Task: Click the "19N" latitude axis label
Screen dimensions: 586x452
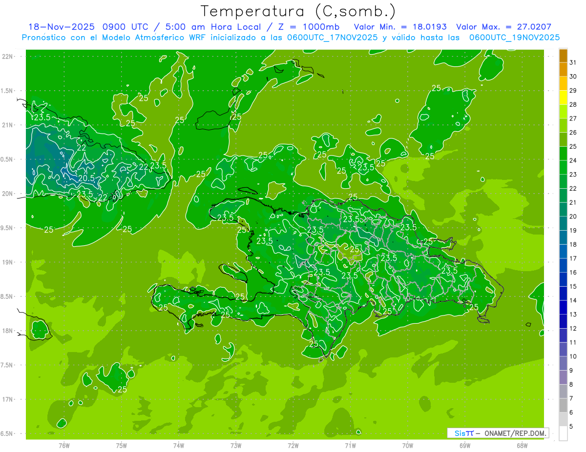Action: point(8,262)
